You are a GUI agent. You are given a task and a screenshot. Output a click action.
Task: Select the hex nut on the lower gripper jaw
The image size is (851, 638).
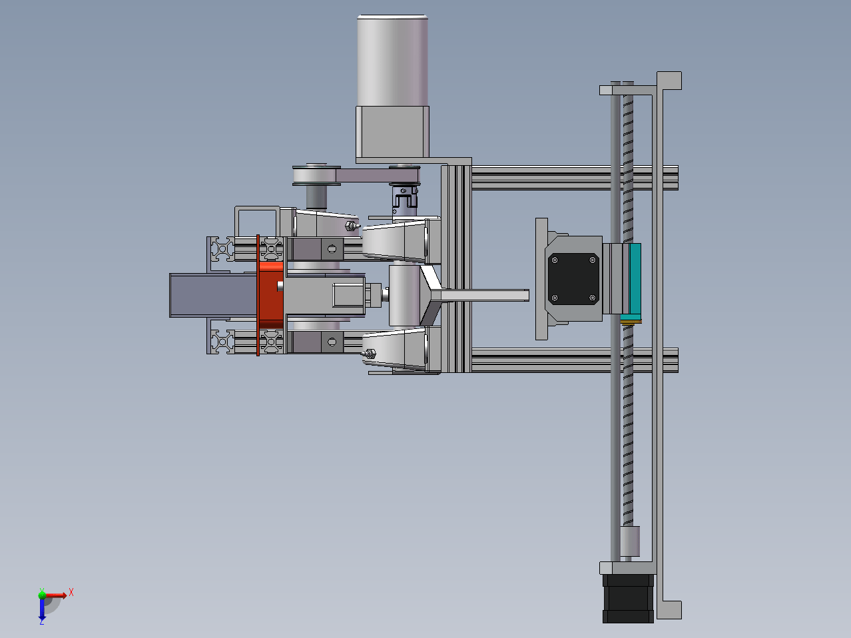(x=370, y=354)
